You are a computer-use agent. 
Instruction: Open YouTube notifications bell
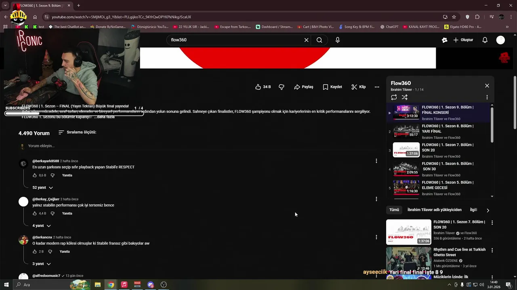pos(485,40)
